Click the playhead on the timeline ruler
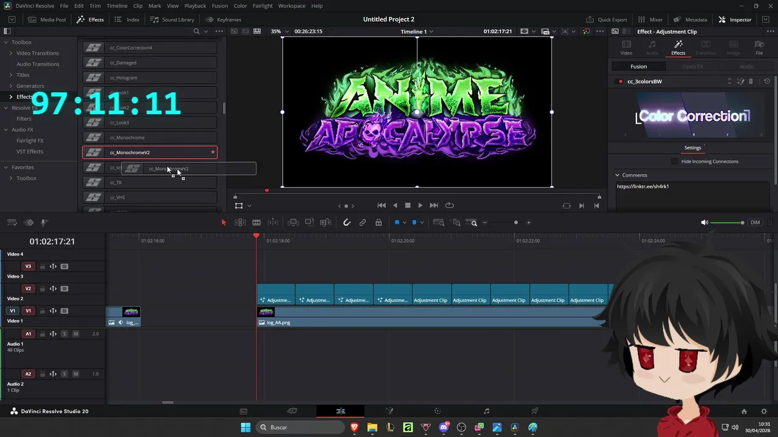Screen dimensions: 778x437 click(x=256, y=236)
